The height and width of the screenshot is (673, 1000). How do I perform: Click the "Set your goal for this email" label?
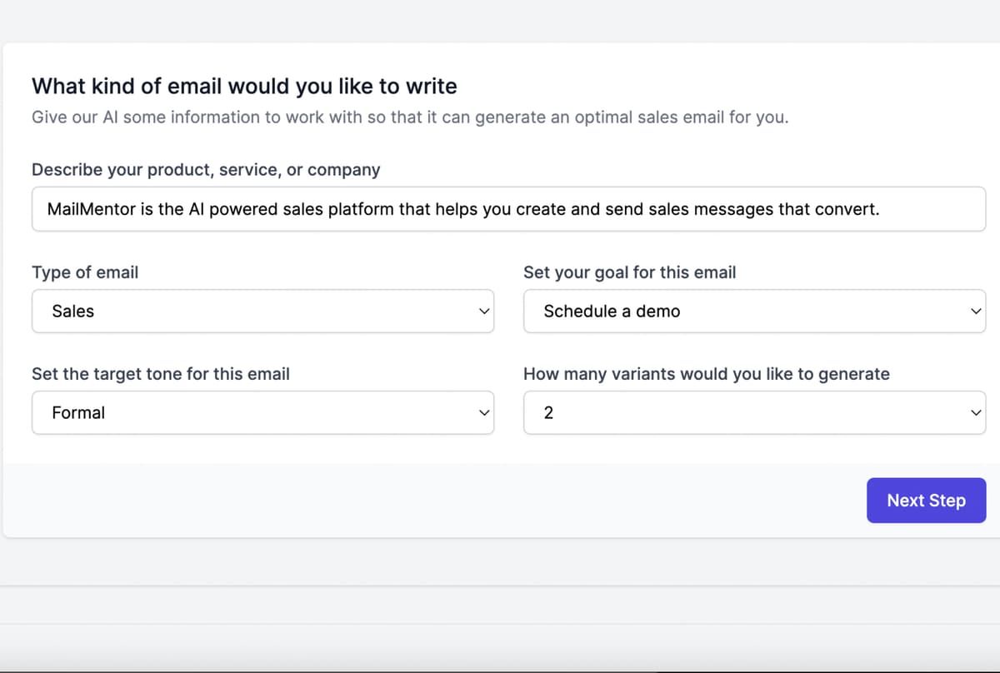coord(629,272)
